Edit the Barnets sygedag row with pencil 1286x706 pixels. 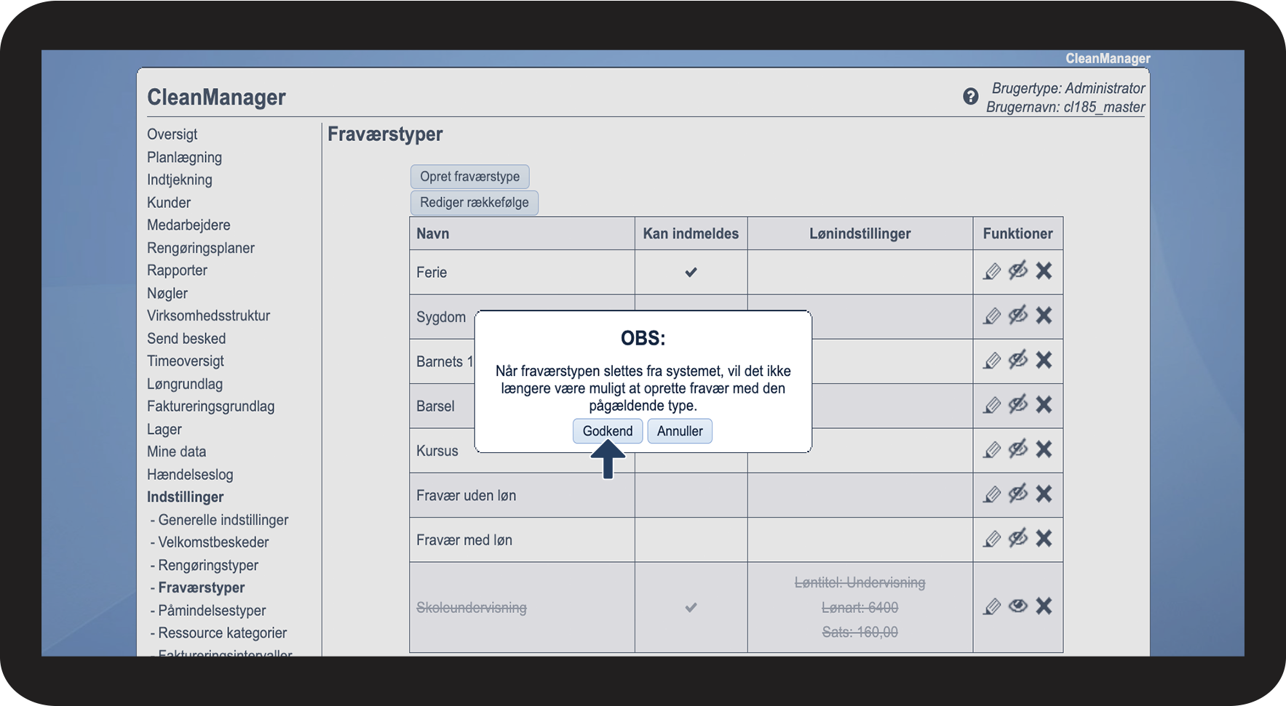point(992,361)
